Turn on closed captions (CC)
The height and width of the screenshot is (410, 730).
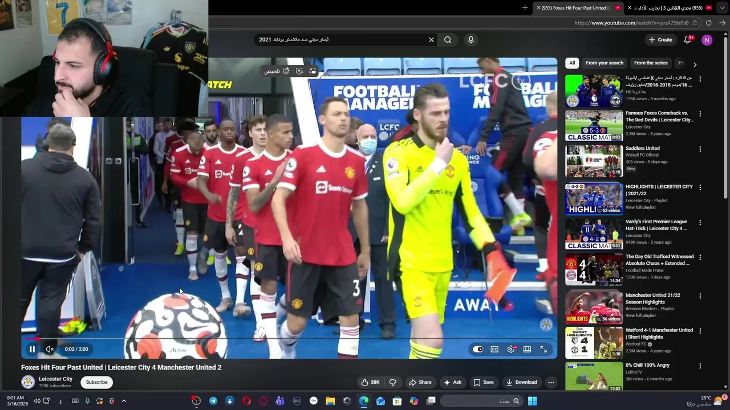(x=494, y=349)
